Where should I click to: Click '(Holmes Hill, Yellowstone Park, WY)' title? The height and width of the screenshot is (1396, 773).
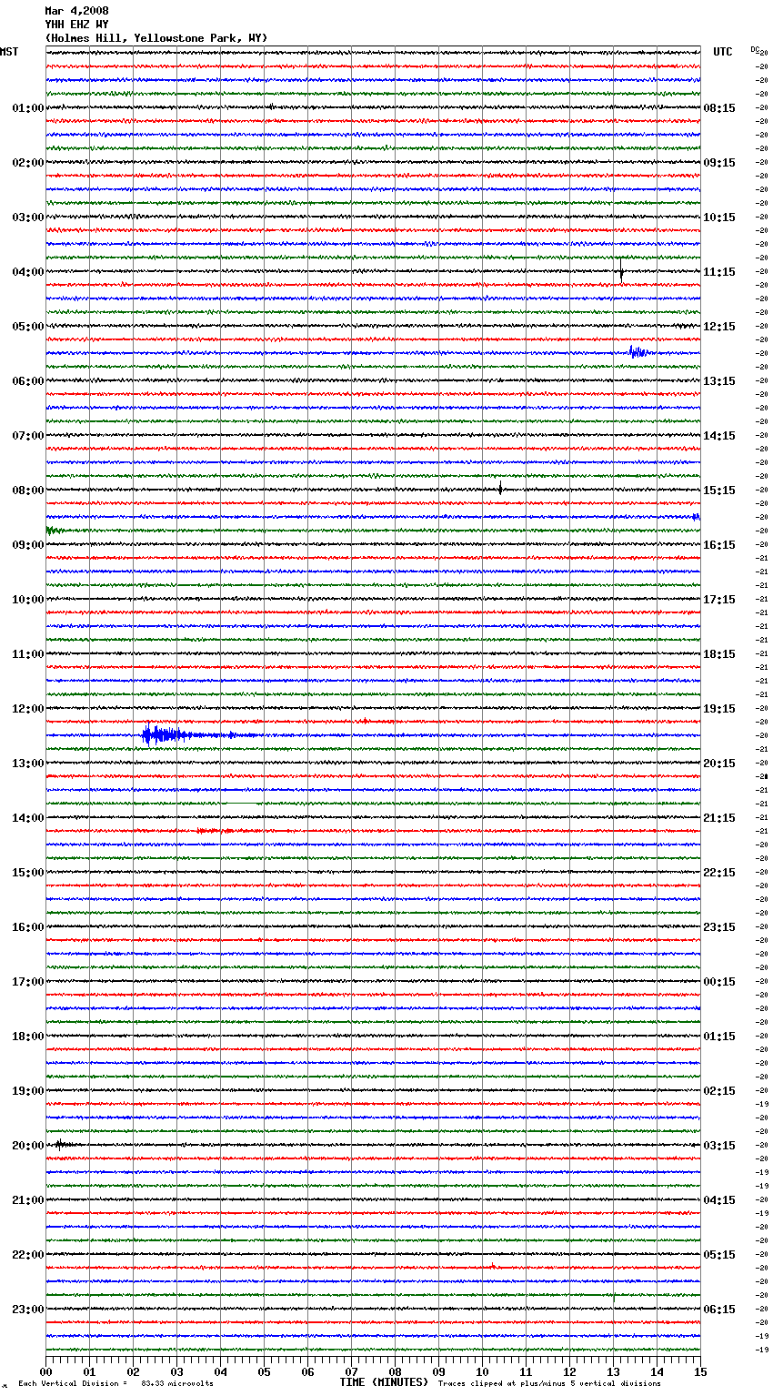point(156,38)
